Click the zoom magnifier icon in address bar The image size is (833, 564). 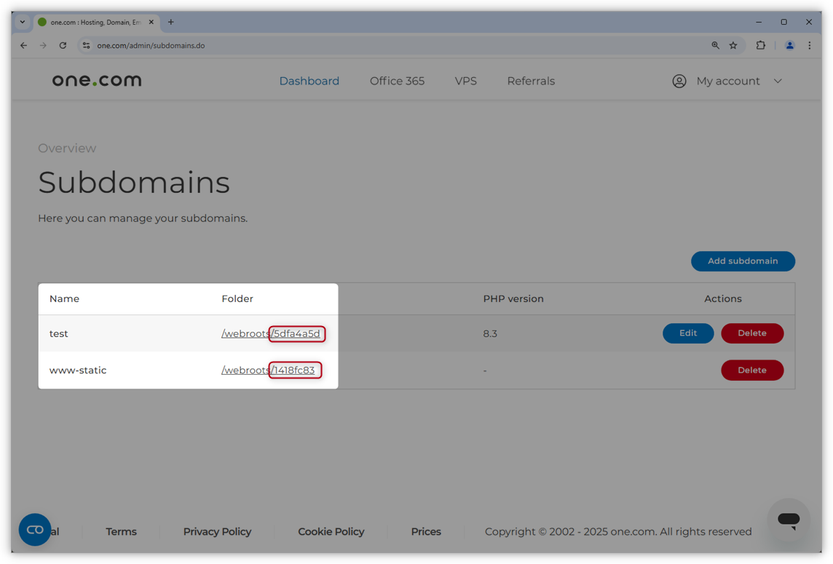coord(715,45)
